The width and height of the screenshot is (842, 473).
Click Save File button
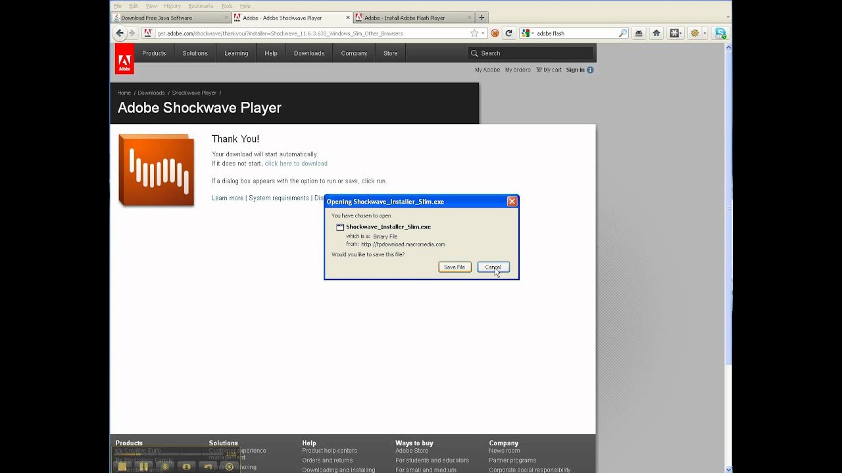455,267
